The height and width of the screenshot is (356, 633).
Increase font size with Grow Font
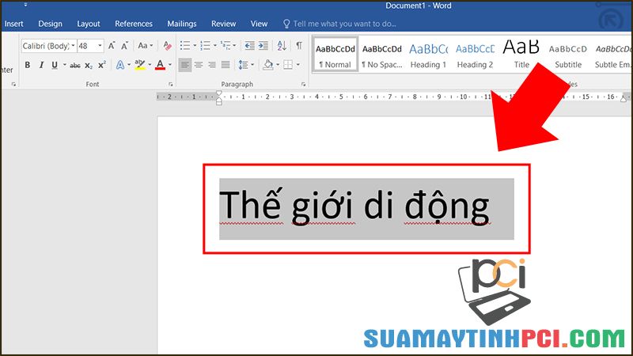(x=112, y=46)
